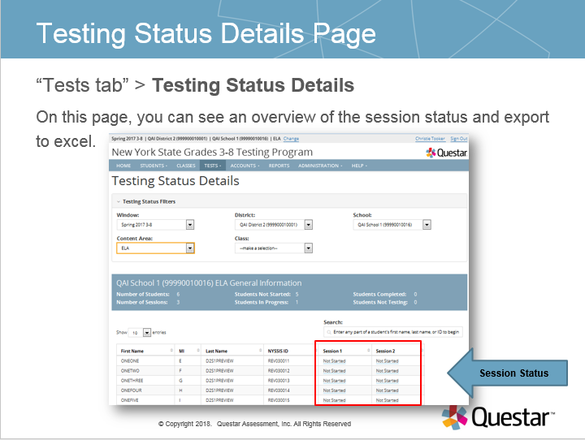The height and width of the screenshot is (440, 585).
Task: Click NYSSIS ID REV030012
Action: click(x=279, y=371)
